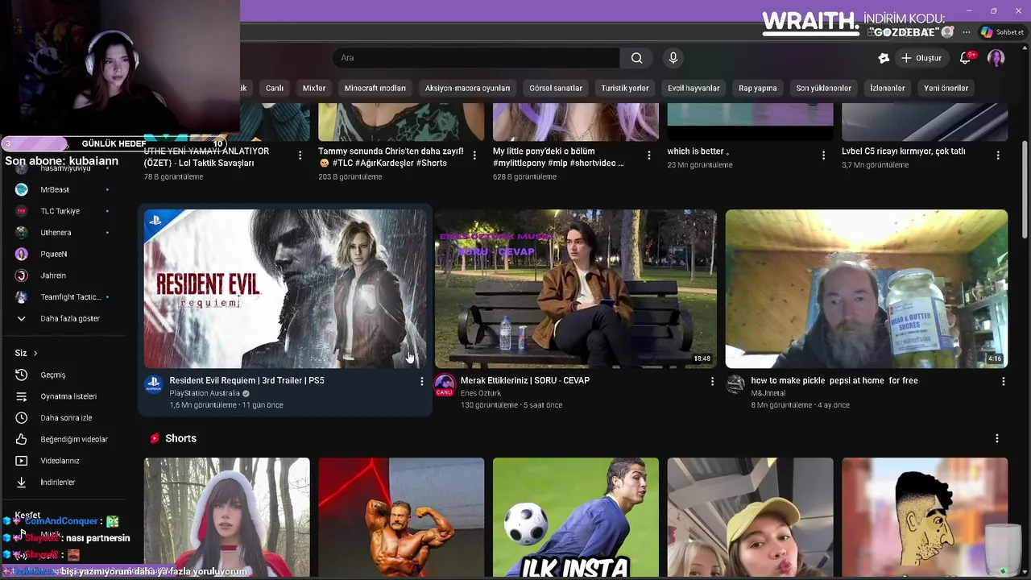Open Enes Öztürk channel name link
The height and width of the screenshot is (580, 1031).
point(481,393)
